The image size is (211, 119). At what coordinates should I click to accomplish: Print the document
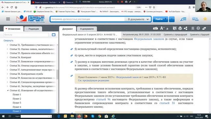pos(180,28)
